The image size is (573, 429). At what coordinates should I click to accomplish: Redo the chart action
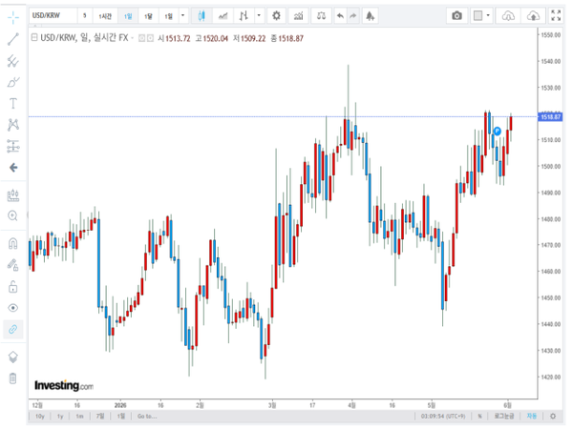tap(352, 15)
